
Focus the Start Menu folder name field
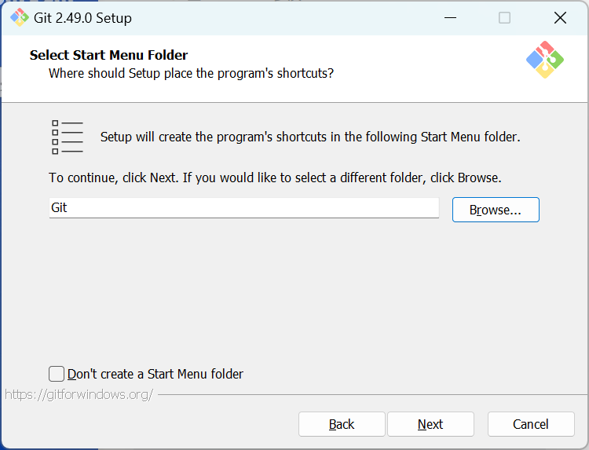pos(243,208)
